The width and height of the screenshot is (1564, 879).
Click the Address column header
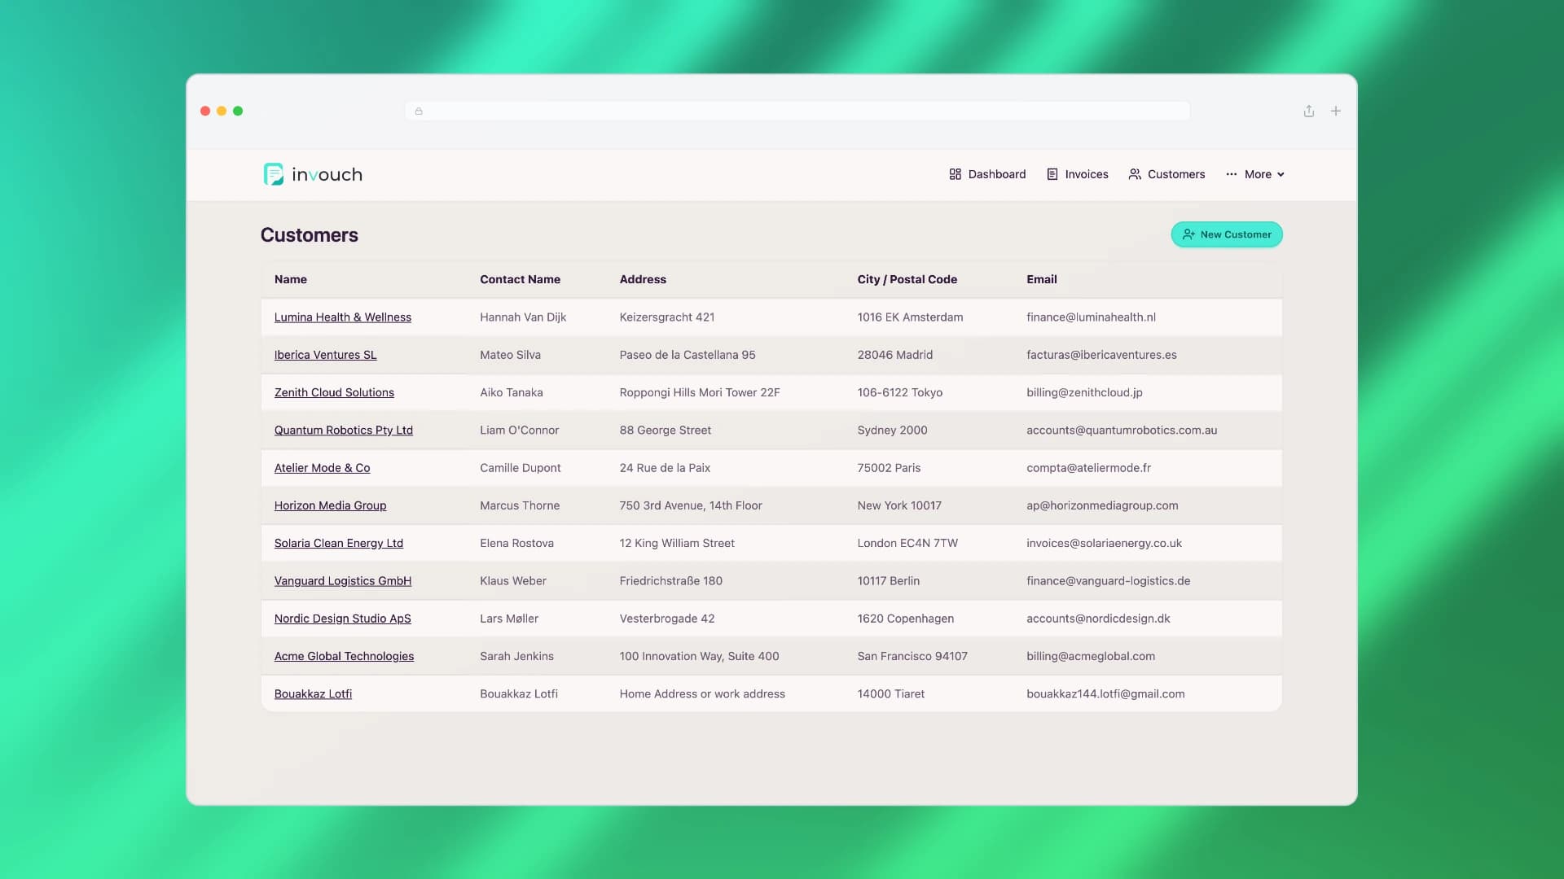coord(643,279)
